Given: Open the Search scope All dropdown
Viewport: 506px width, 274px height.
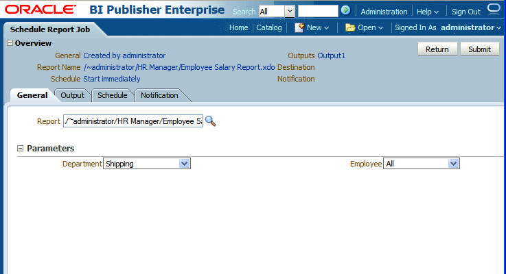Looking at the screenshot, I should click(277, 12).
